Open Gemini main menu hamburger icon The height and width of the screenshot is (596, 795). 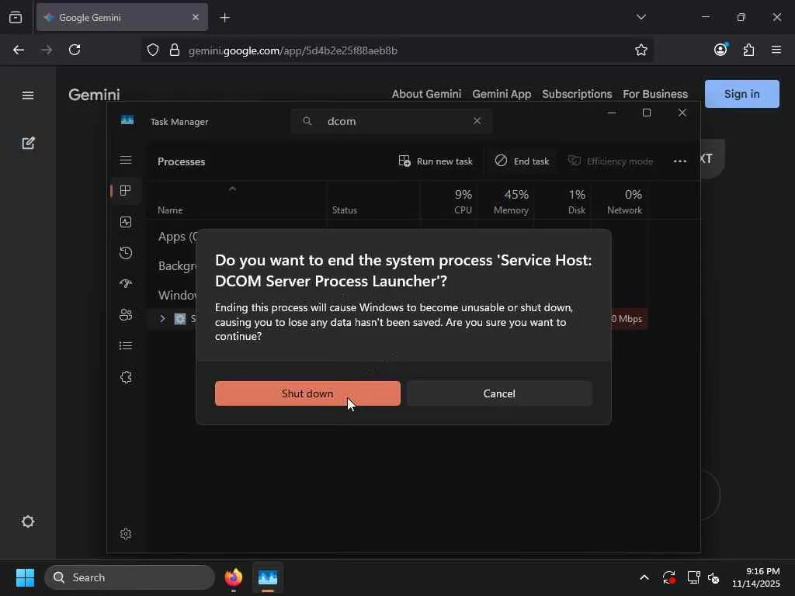[x=28, y=95]
